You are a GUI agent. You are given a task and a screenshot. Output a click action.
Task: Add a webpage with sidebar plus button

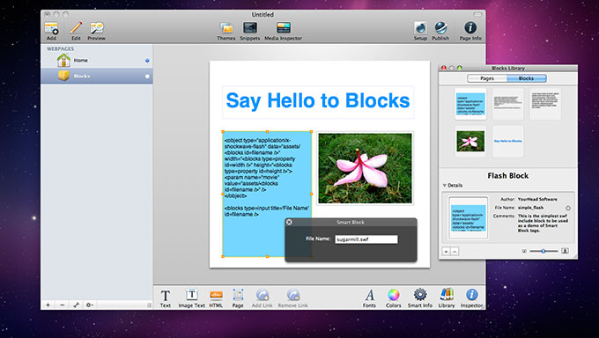[48, 305]
